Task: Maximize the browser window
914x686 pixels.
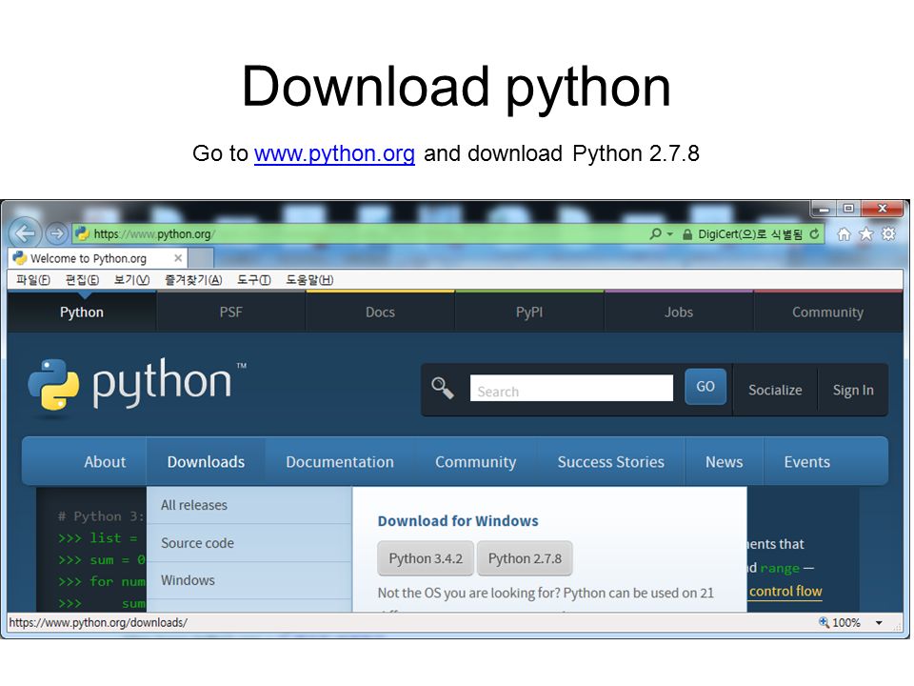Action: [x=848, y=209]
